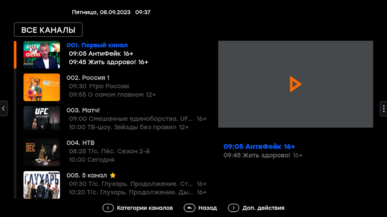This screenshot has width=387, height=217.
Task: Click the orange play icon in preview
Action: click(x=296, y=84)
